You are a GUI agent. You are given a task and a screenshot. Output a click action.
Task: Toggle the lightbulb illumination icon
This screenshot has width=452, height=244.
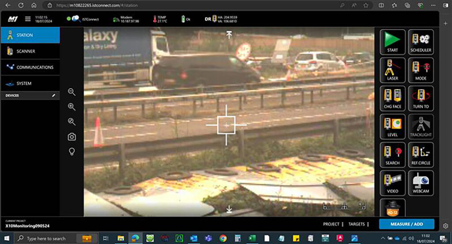[x=72, y=152]
